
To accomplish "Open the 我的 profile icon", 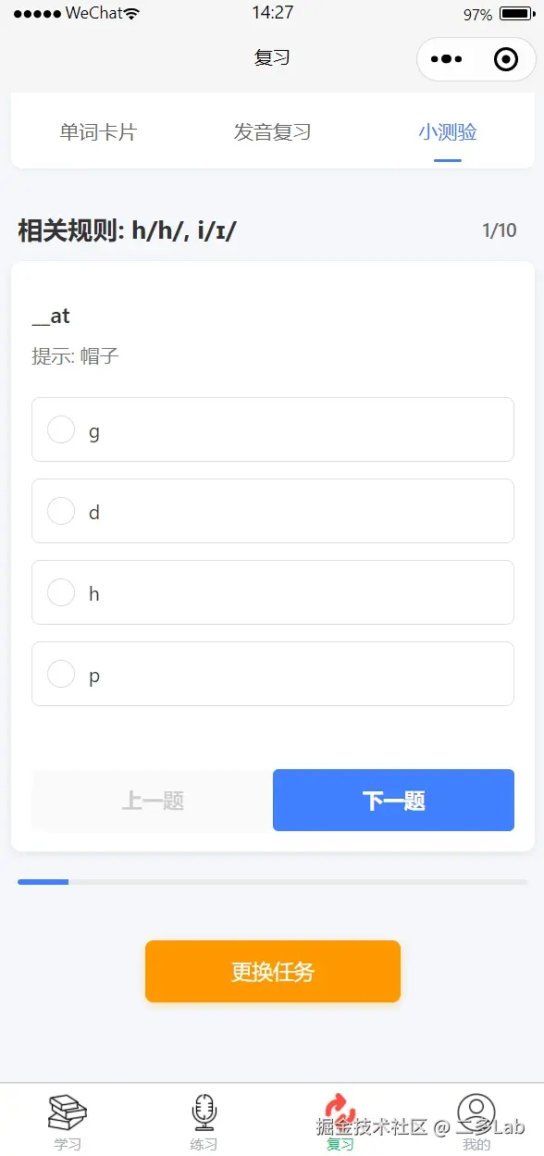I will coord(476,1111).
